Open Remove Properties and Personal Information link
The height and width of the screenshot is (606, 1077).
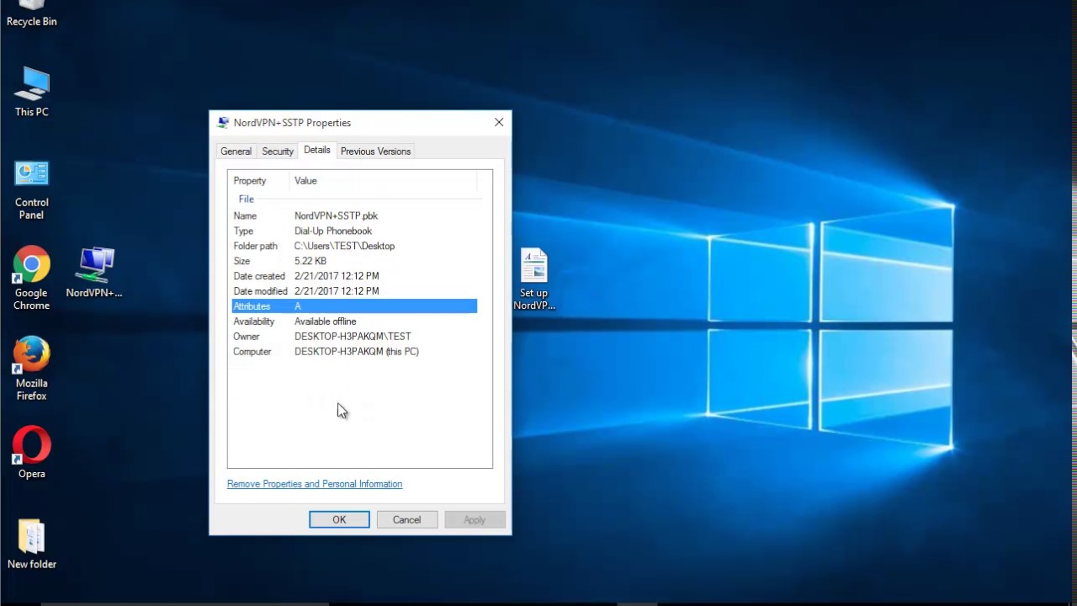315,484
